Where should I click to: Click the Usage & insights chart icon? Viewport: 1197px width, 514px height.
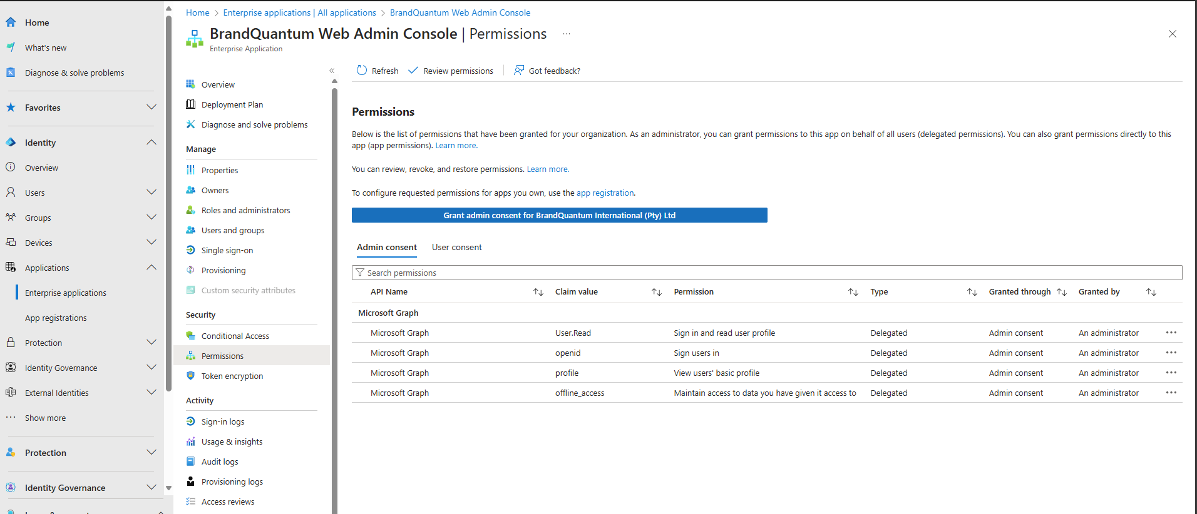(x=190, y=441)
